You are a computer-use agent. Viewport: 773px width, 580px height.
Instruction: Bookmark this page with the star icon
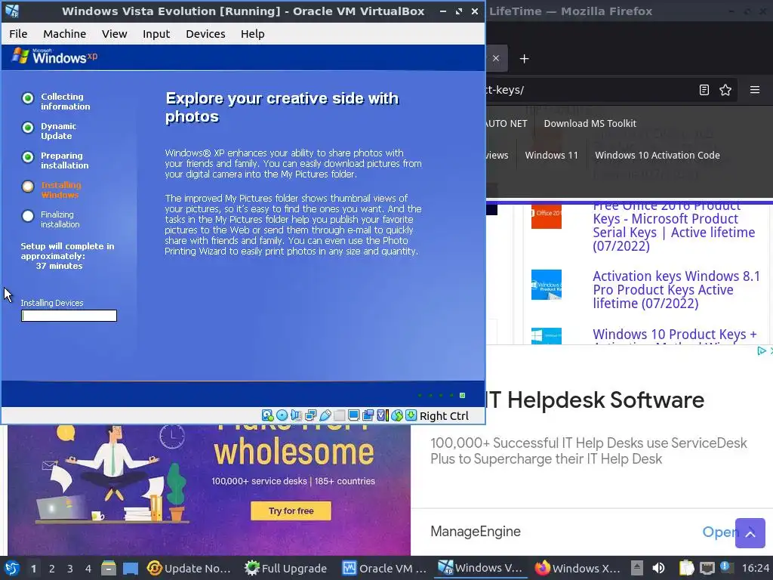tap(725, 90)
